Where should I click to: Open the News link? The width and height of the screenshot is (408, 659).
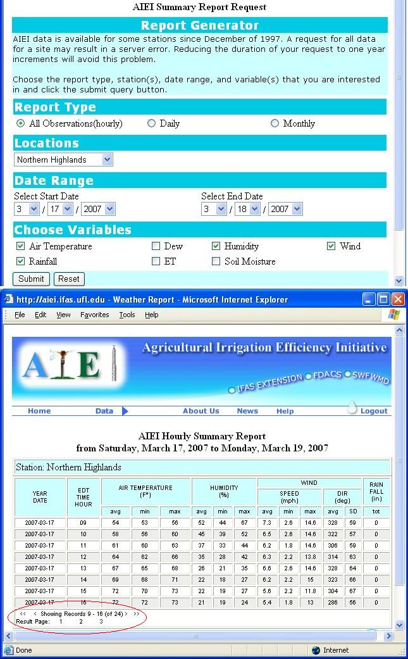[x=247, y=411]
